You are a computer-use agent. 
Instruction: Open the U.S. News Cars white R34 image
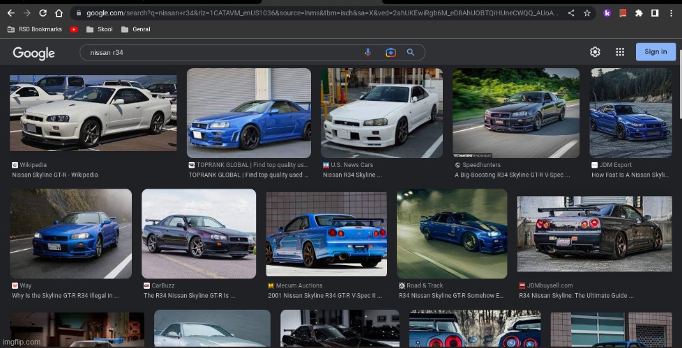coord(382,113)
